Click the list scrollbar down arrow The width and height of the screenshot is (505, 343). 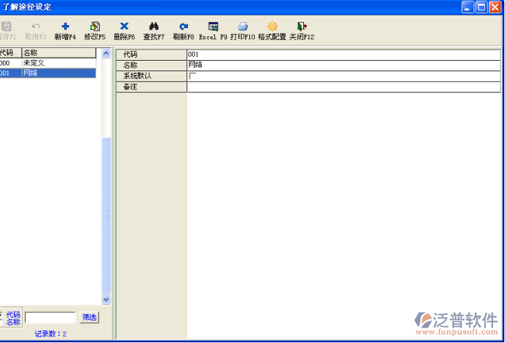(106, 299)
